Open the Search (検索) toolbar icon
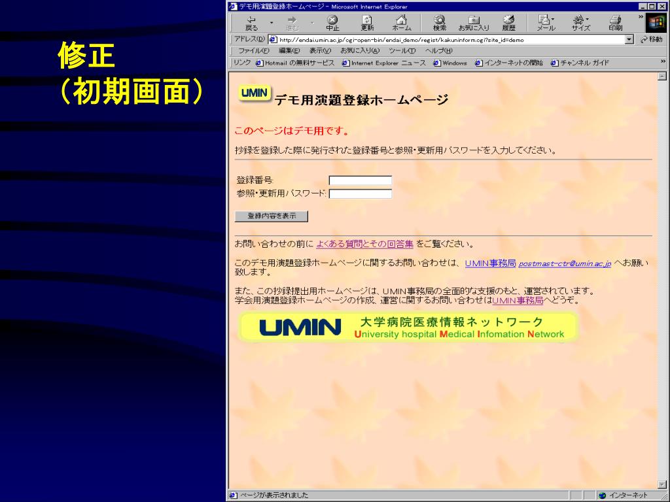Viewport: 670px width, 502px height. click(439, 23)
